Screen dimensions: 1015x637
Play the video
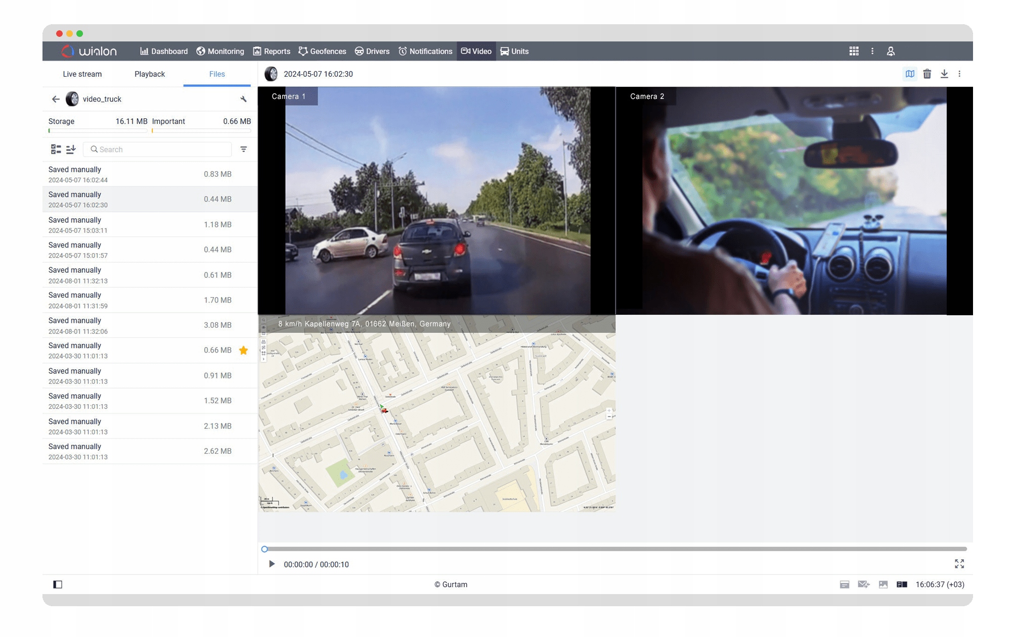pos(272,564)
